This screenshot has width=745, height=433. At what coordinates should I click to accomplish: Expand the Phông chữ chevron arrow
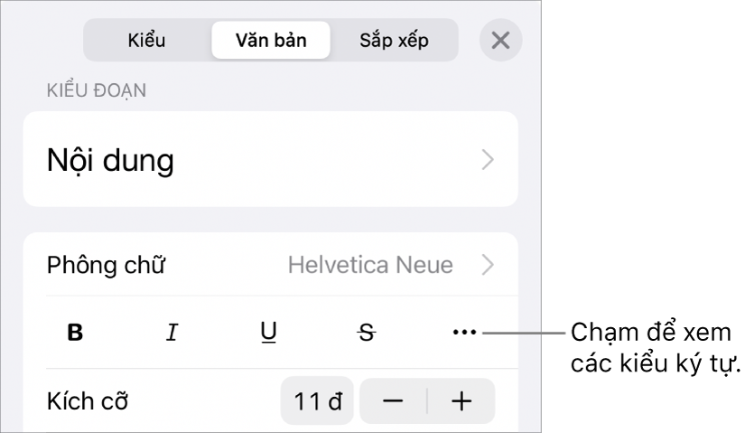coord(488,265)
